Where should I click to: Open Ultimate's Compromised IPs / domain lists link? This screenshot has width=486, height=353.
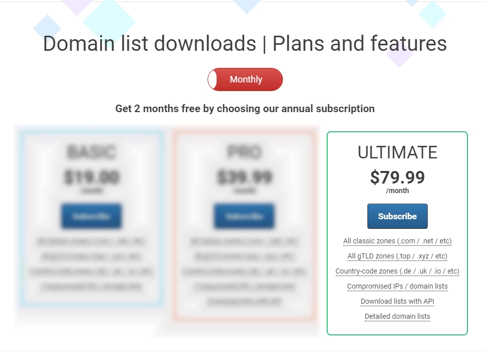tap(397, 287)
